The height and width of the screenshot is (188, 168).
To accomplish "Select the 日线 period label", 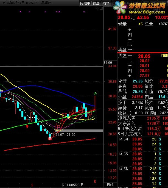I will click(110, 185).
